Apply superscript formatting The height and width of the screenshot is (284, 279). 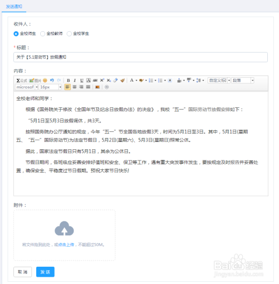tap(102, 81)
